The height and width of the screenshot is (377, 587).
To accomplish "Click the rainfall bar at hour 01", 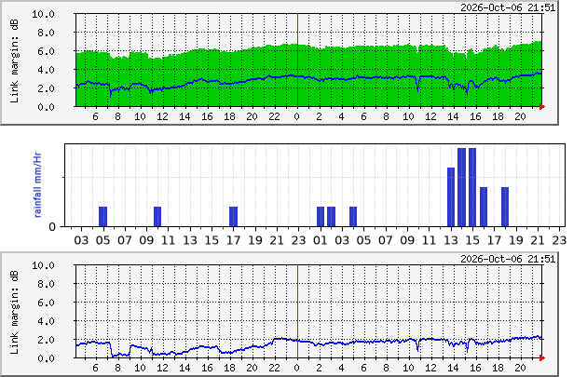I will point(321,217).
